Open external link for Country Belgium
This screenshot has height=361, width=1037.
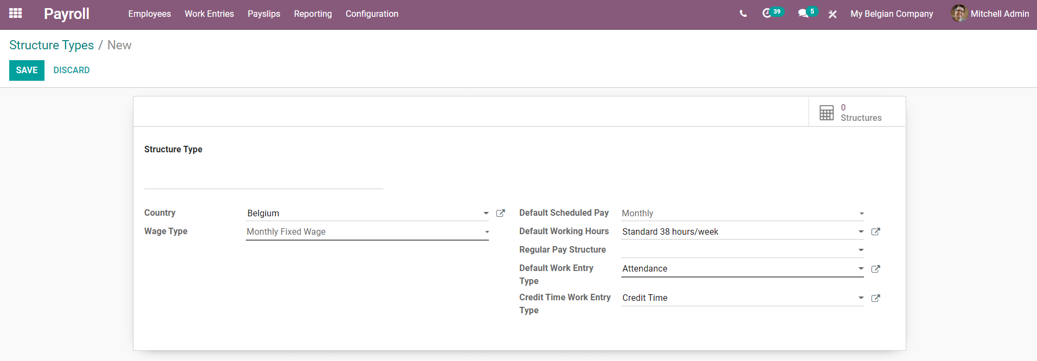tap(500, 214)
